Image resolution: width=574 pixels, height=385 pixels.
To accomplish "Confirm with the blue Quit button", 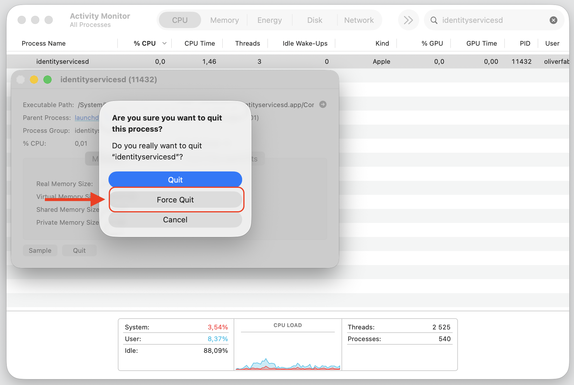I will click(175, 179).
